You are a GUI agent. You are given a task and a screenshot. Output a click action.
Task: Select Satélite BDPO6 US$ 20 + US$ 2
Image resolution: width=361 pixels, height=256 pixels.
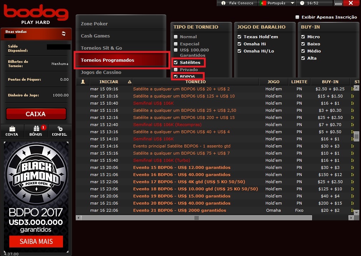coord(215,89)
